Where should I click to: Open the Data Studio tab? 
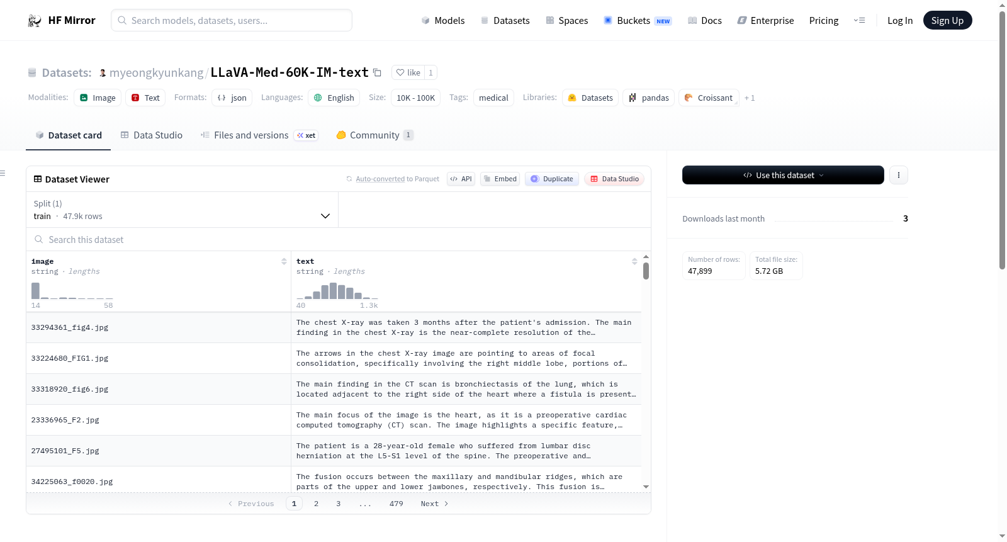pos(152,135)
